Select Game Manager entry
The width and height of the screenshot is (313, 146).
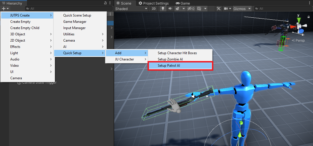80,22
